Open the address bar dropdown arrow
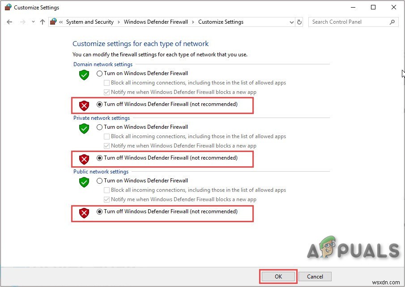 [292, 21]
